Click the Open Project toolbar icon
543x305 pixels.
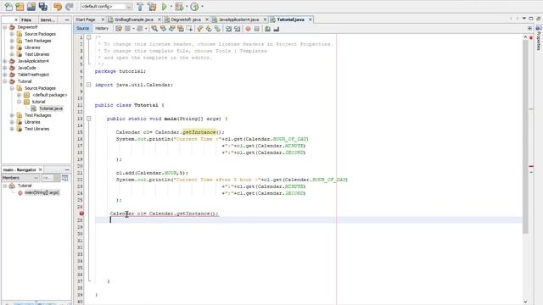[x=31, y=7]
